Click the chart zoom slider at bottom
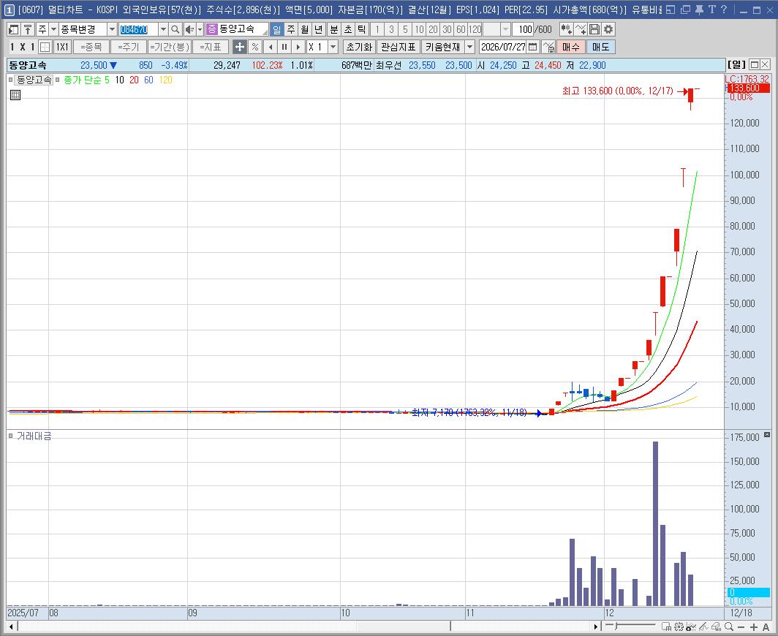778x636 pixels. click(630, 626)
